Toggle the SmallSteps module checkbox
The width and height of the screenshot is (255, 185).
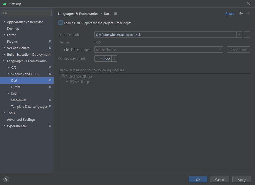pos(67,81)
